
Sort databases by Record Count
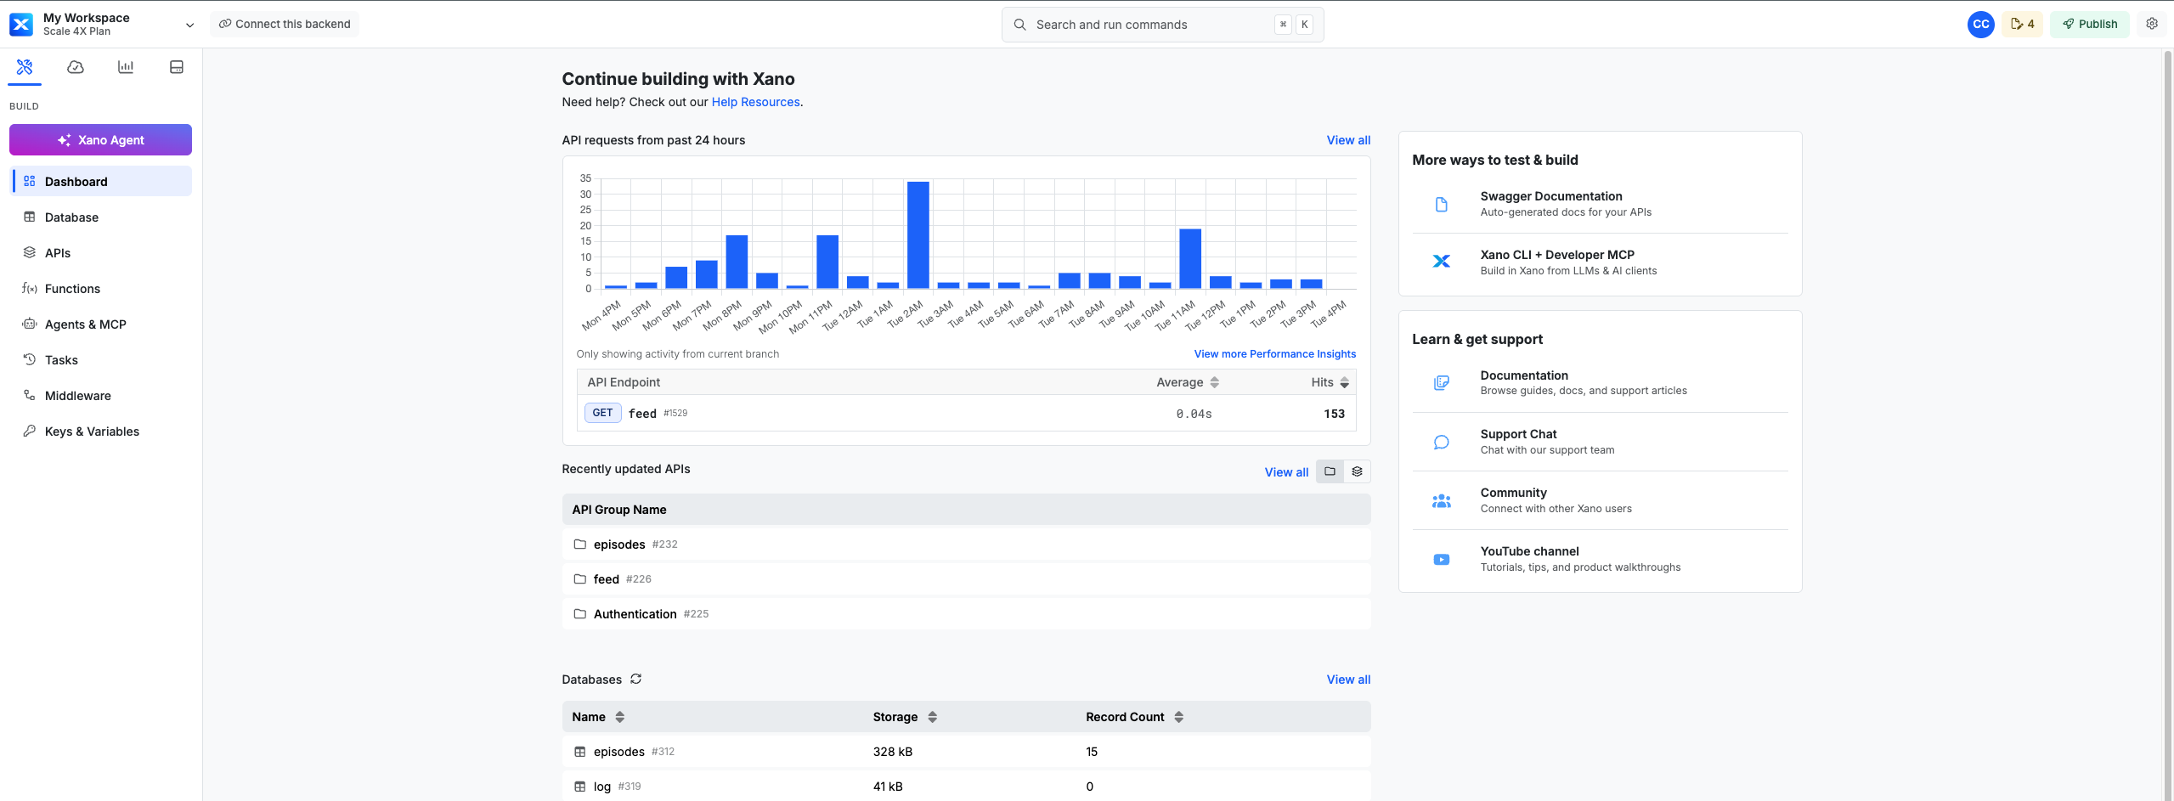coord(1179,717)
